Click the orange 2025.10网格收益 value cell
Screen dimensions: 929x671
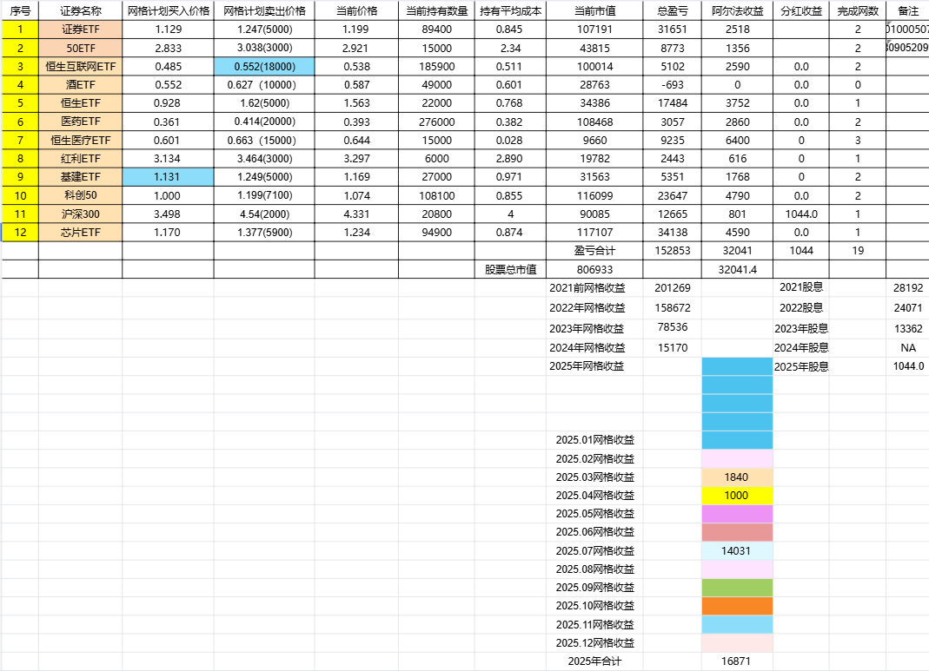(736, 606)
